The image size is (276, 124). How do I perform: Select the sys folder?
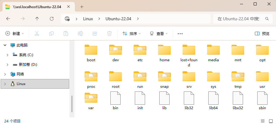[213, 80]
